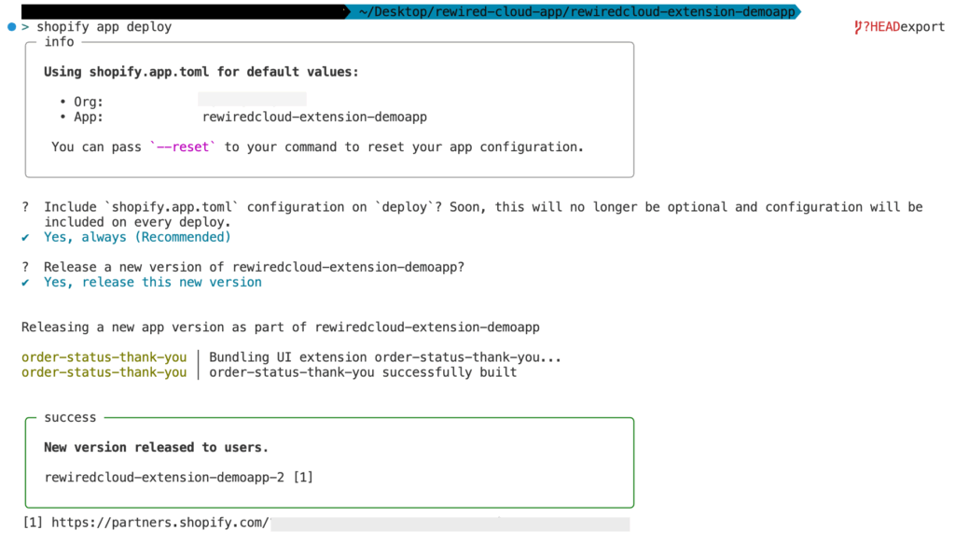Click "Bundling UI extension order-status-thank-you..." output

(x=385, y=357)
